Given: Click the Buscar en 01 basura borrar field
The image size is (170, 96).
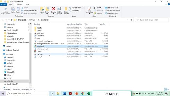Looking at the screenshot, I should point(152,20).
